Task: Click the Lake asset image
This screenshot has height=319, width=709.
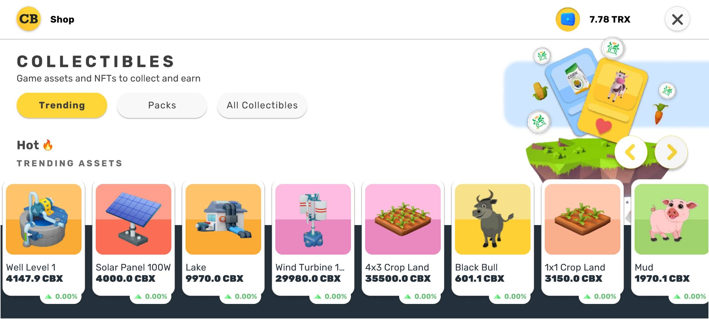Action: [x=223, y=219]
